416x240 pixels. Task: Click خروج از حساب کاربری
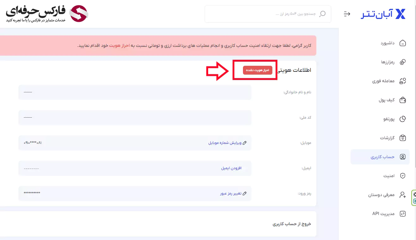[292, 224]
